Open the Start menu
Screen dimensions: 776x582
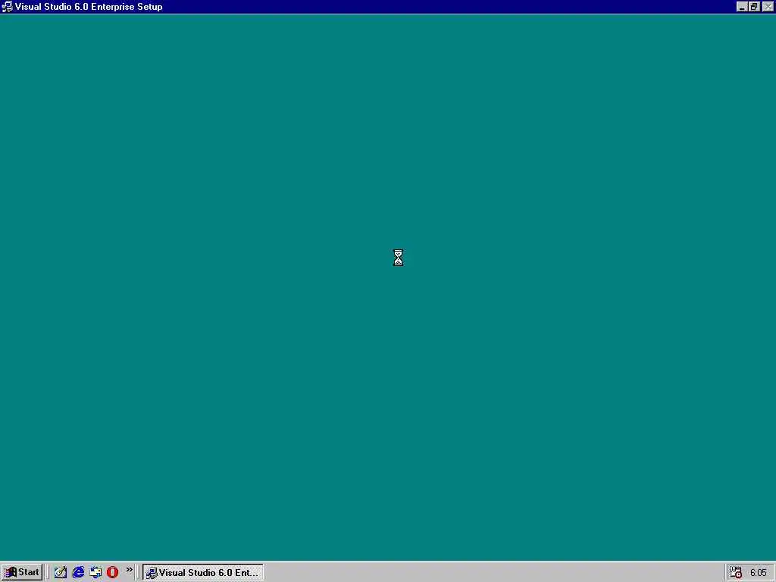[22, 572]
